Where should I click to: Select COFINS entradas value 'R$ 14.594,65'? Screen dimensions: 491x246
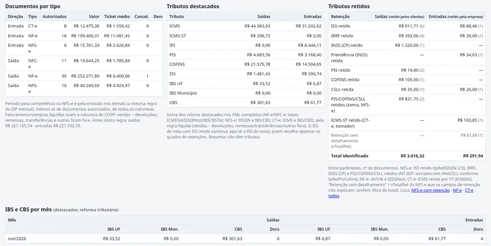coord(309,64)
